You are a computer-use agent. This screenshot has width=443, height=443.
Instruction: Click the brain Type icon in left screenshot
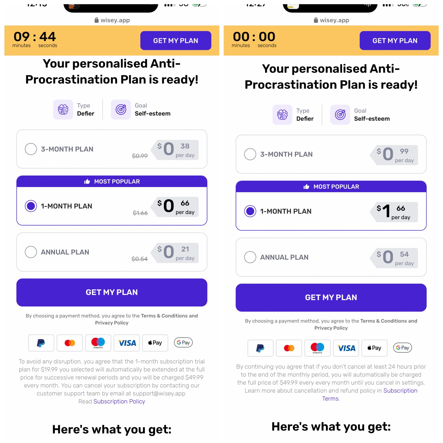[63, 109]
